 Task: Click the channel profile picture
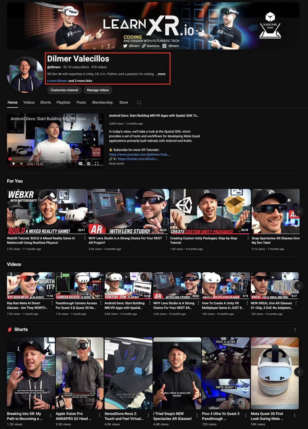click(25, 74)
